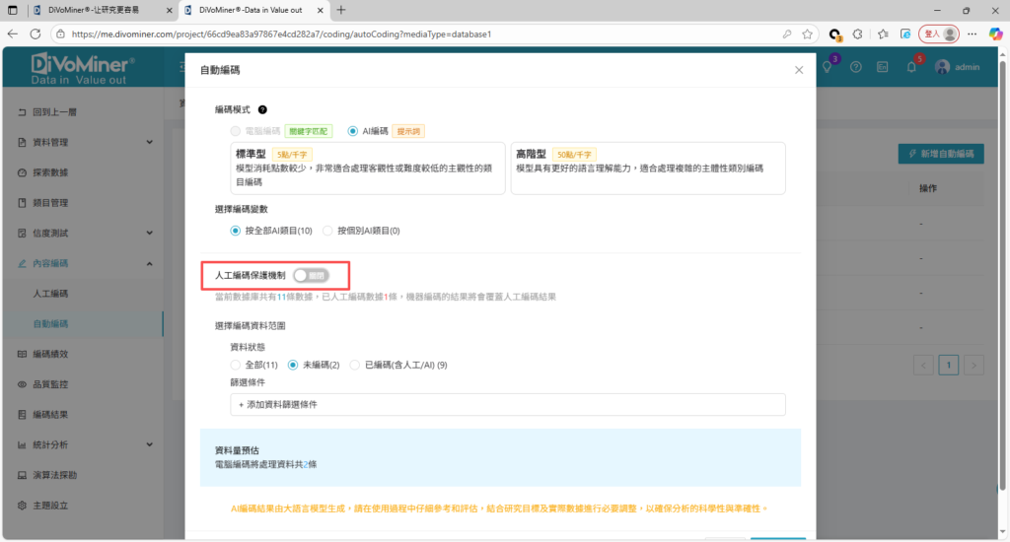This screenshot has height=542, width=1010.
Task: Click the help question mark beside 編碼模式
Action: (262, 110)
